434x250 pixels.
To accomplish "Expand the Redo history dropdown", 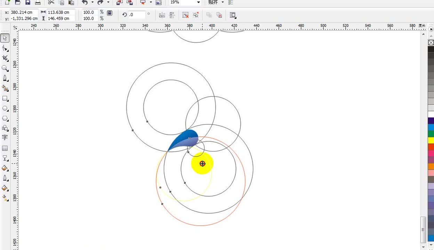I will point(108,2).
